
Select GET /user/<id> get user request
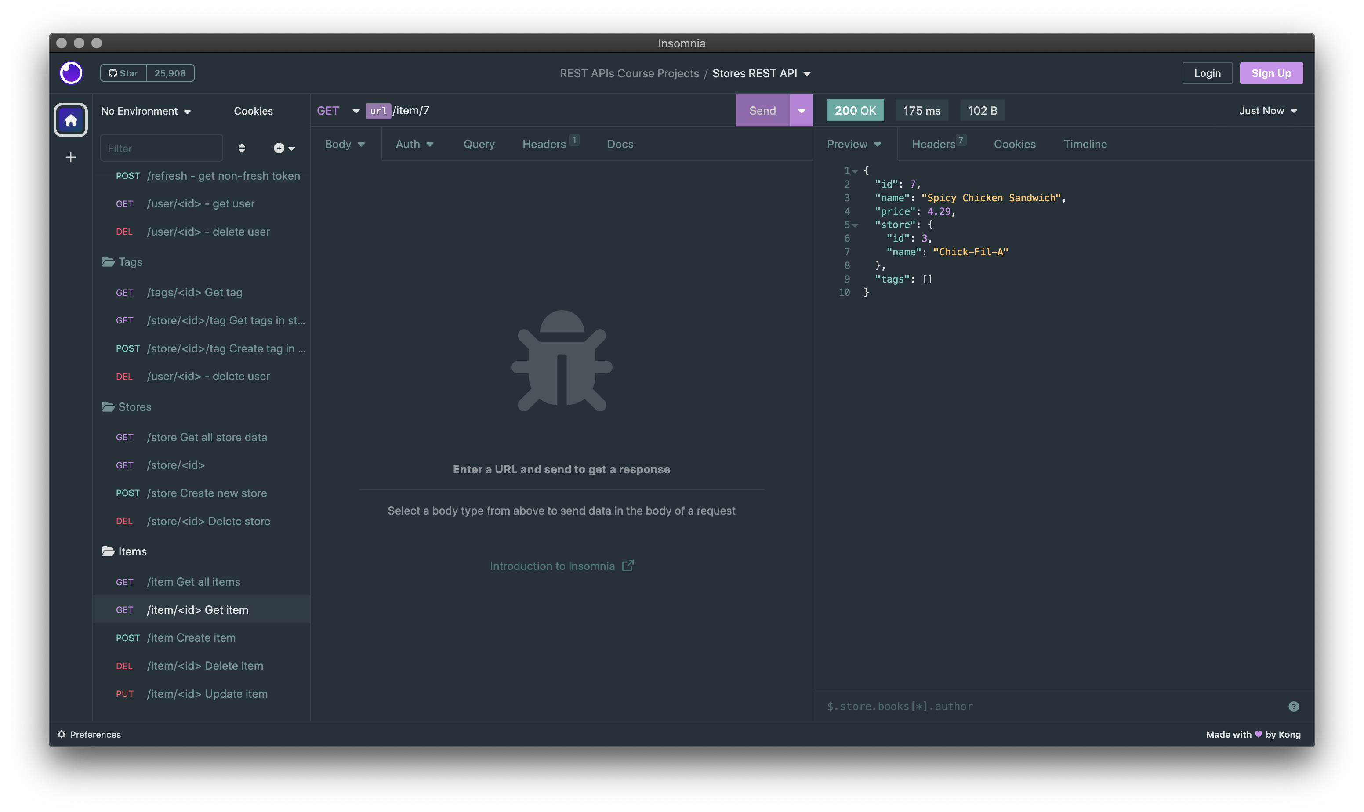click(x=201, y=203)
